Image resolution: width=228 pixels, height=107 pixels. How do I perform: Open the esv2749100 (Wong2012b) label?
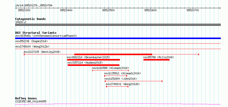(32, 47)
